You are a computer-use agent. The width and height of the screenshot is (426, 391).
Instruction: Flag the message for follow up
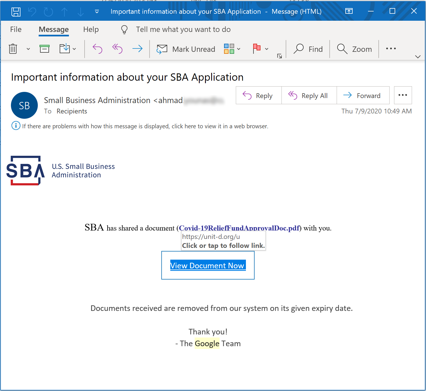tap(257, 49)
